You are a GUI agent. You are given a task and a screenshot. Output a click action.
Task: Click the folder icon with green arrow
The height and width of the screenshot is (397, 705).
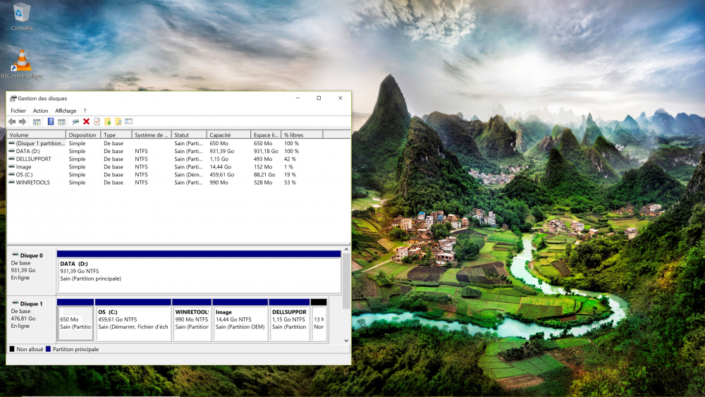point(108,122)
